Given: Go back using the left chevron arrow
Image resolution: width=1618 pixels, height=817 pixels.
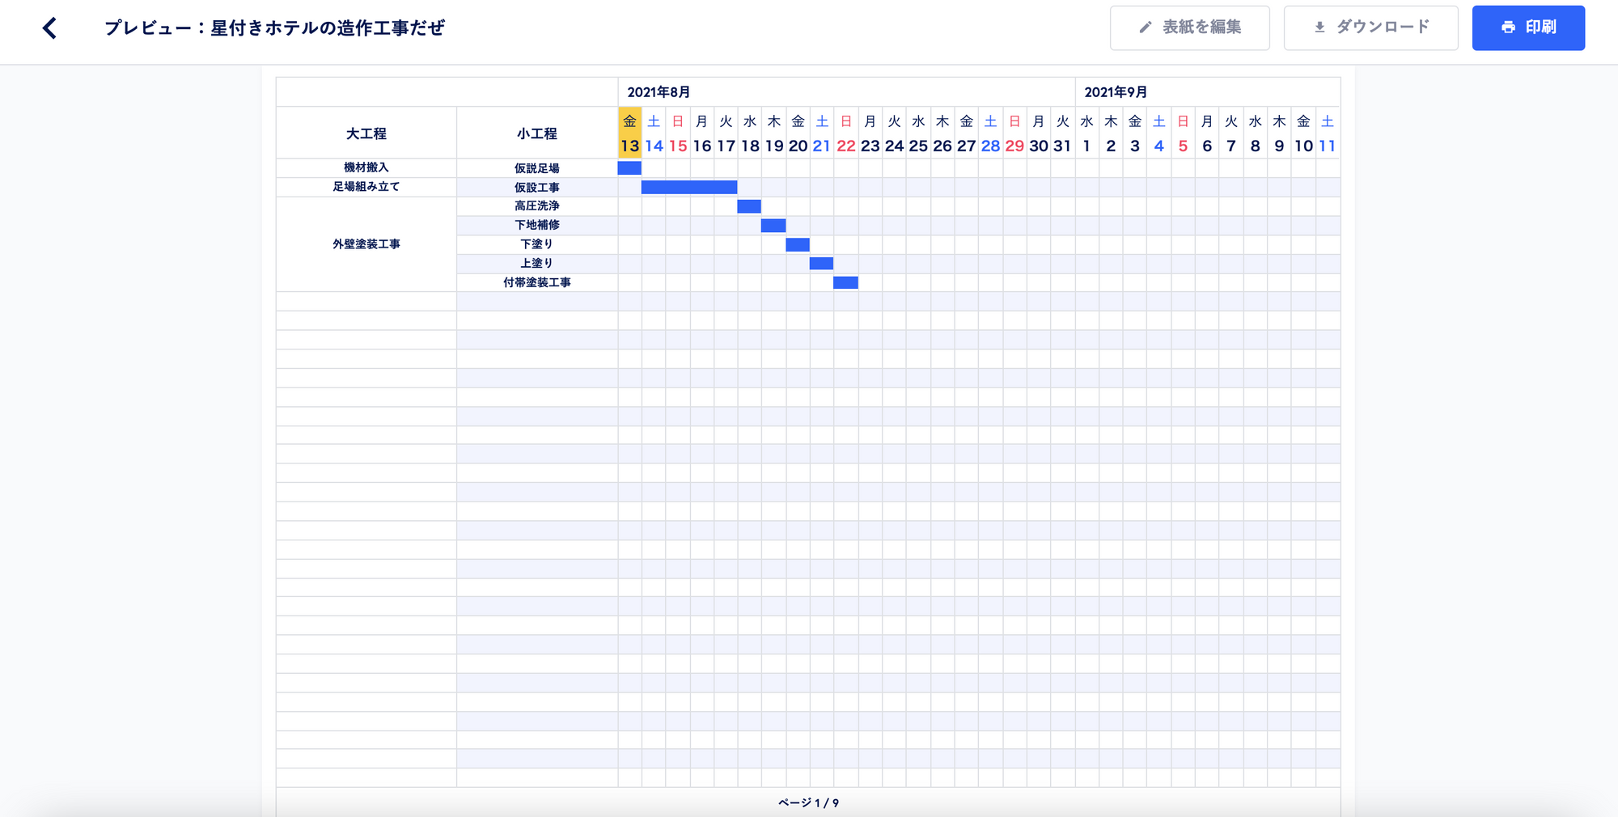Looking at the screenshot, I should [50, 28].
